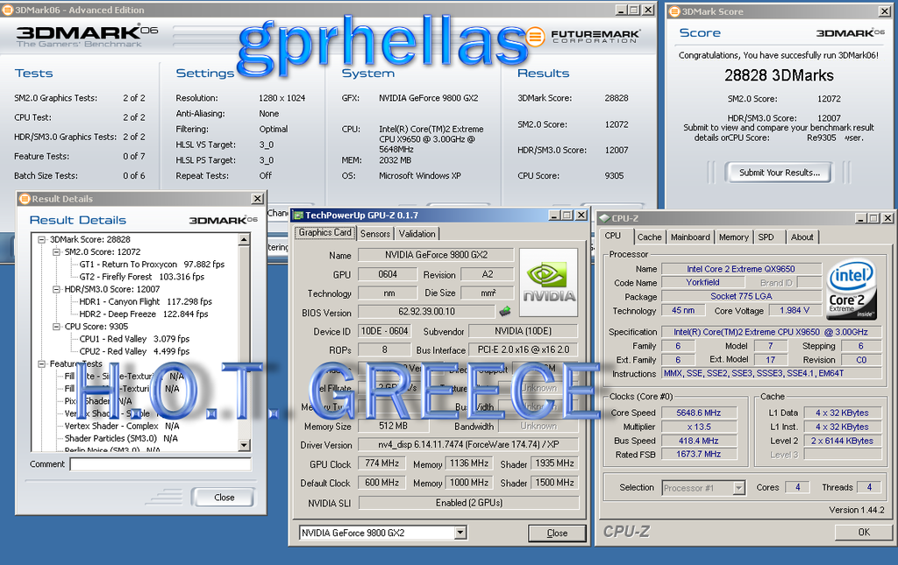
Task: Click Instructions field in CPU-Z
Action: (771, 373)
